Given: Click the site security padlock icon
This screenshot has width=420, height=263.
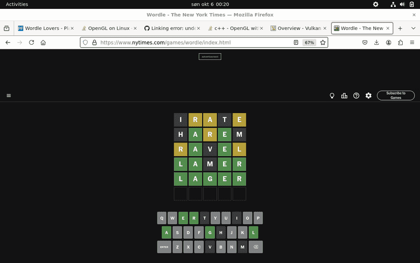Looking at the screenshot, I should [x=94, y=43].
